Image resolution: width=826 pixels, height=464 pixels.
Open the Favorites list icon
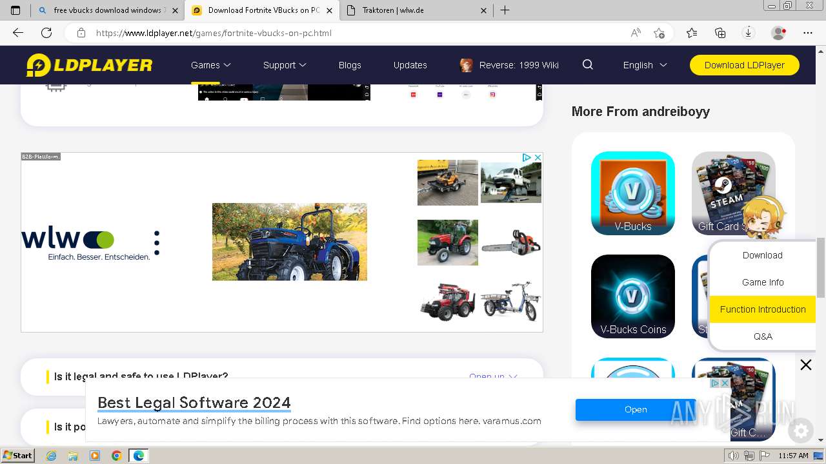tap(692, 33)
